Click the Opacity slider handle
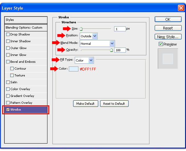 tap(111, 50)
